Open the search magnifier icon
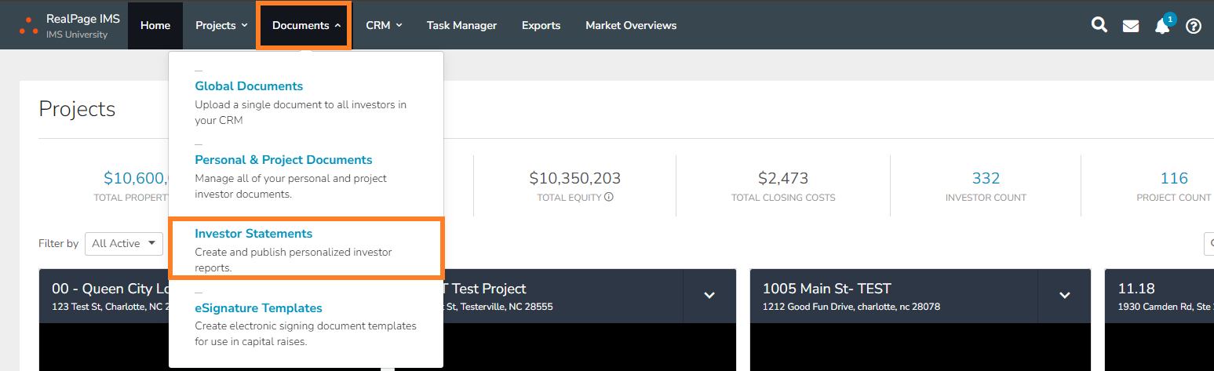 click(x=1099, y=25)
